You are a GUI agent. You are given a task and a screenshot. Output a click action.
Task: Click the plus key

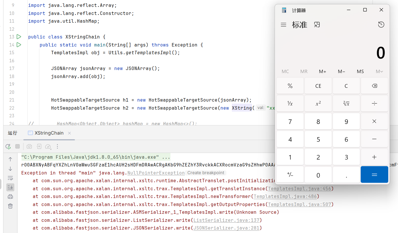click(374, 157)
